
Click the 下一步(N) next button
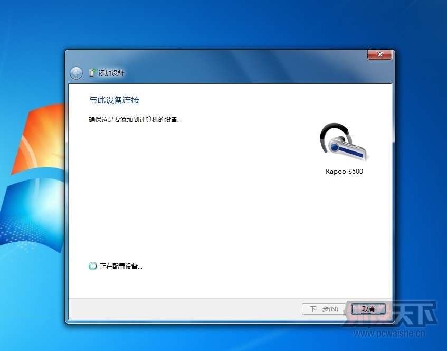[x=324, y=309]
